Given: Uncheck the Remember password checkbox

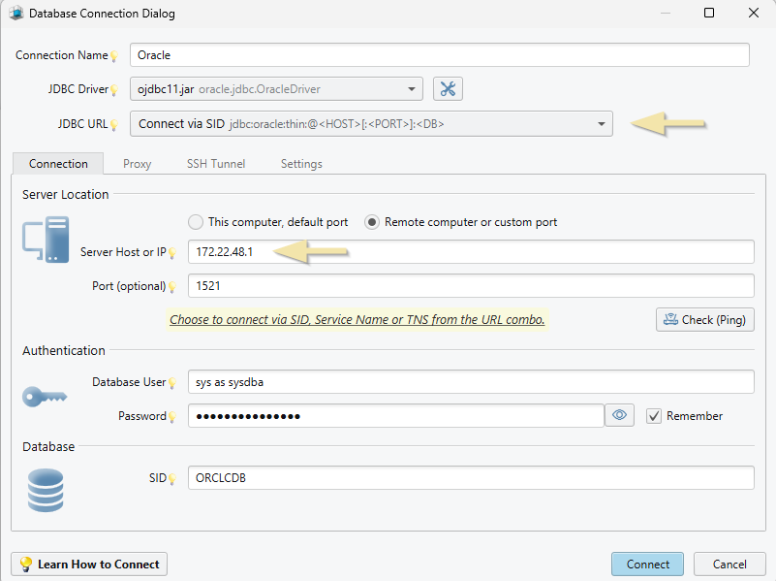Looking at the screenshot, I should pos(653,416).
